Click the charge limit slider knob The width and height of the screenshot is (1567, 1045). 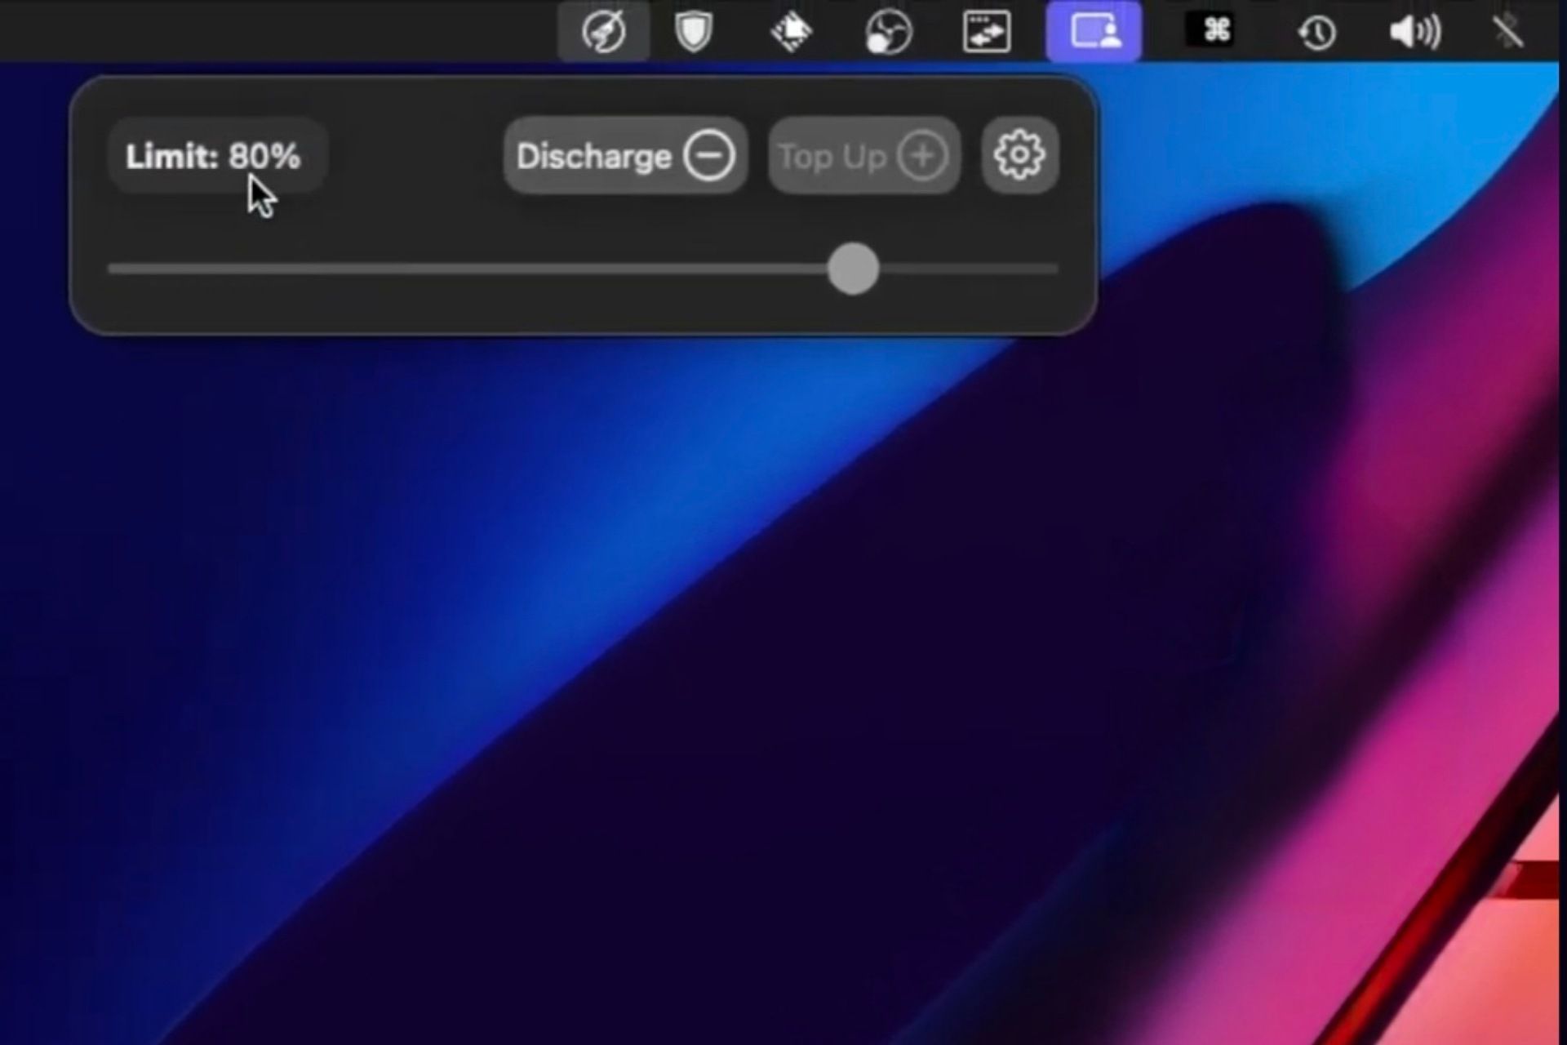pyautogui.click(x=853, y=269)
